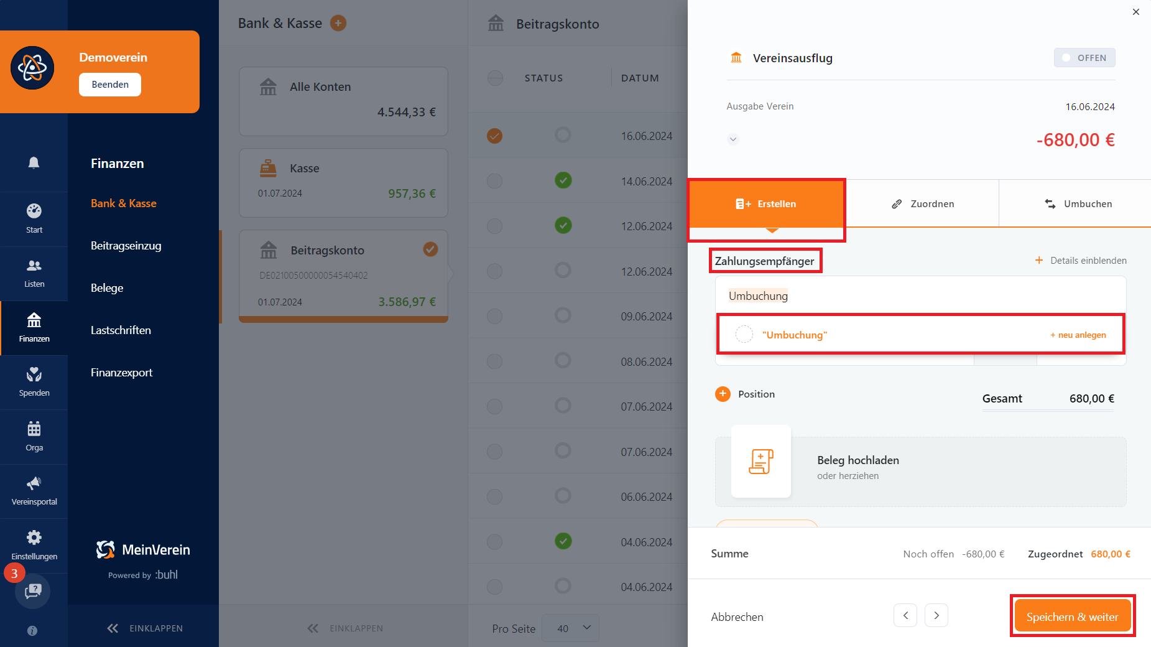Check the 14.06.2024 row checkbox

point(495,181)
